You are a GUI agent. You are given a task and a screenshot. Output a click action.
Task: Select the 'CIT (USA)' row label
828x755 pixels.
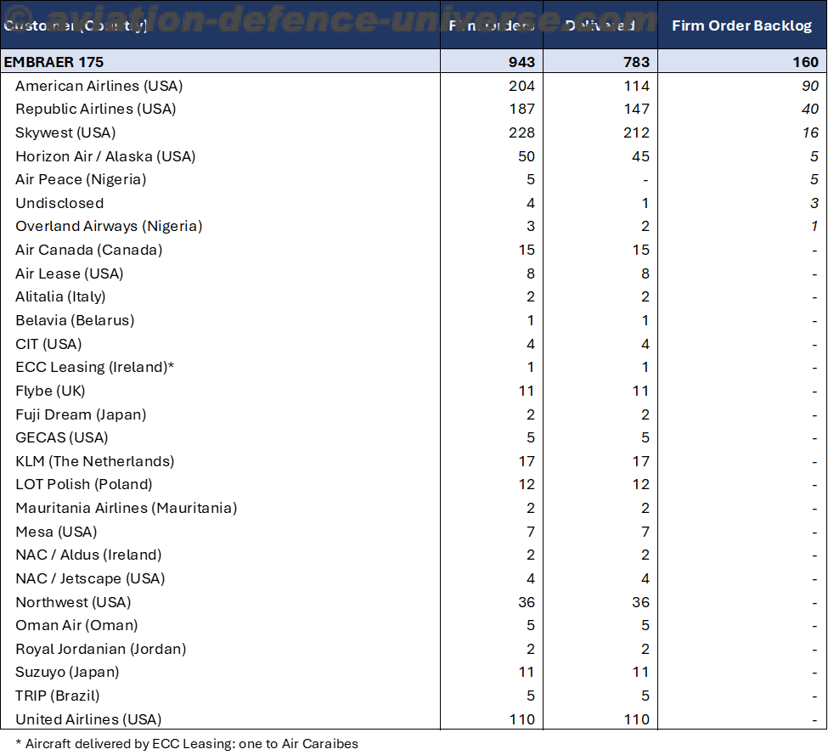coord(48,344)
